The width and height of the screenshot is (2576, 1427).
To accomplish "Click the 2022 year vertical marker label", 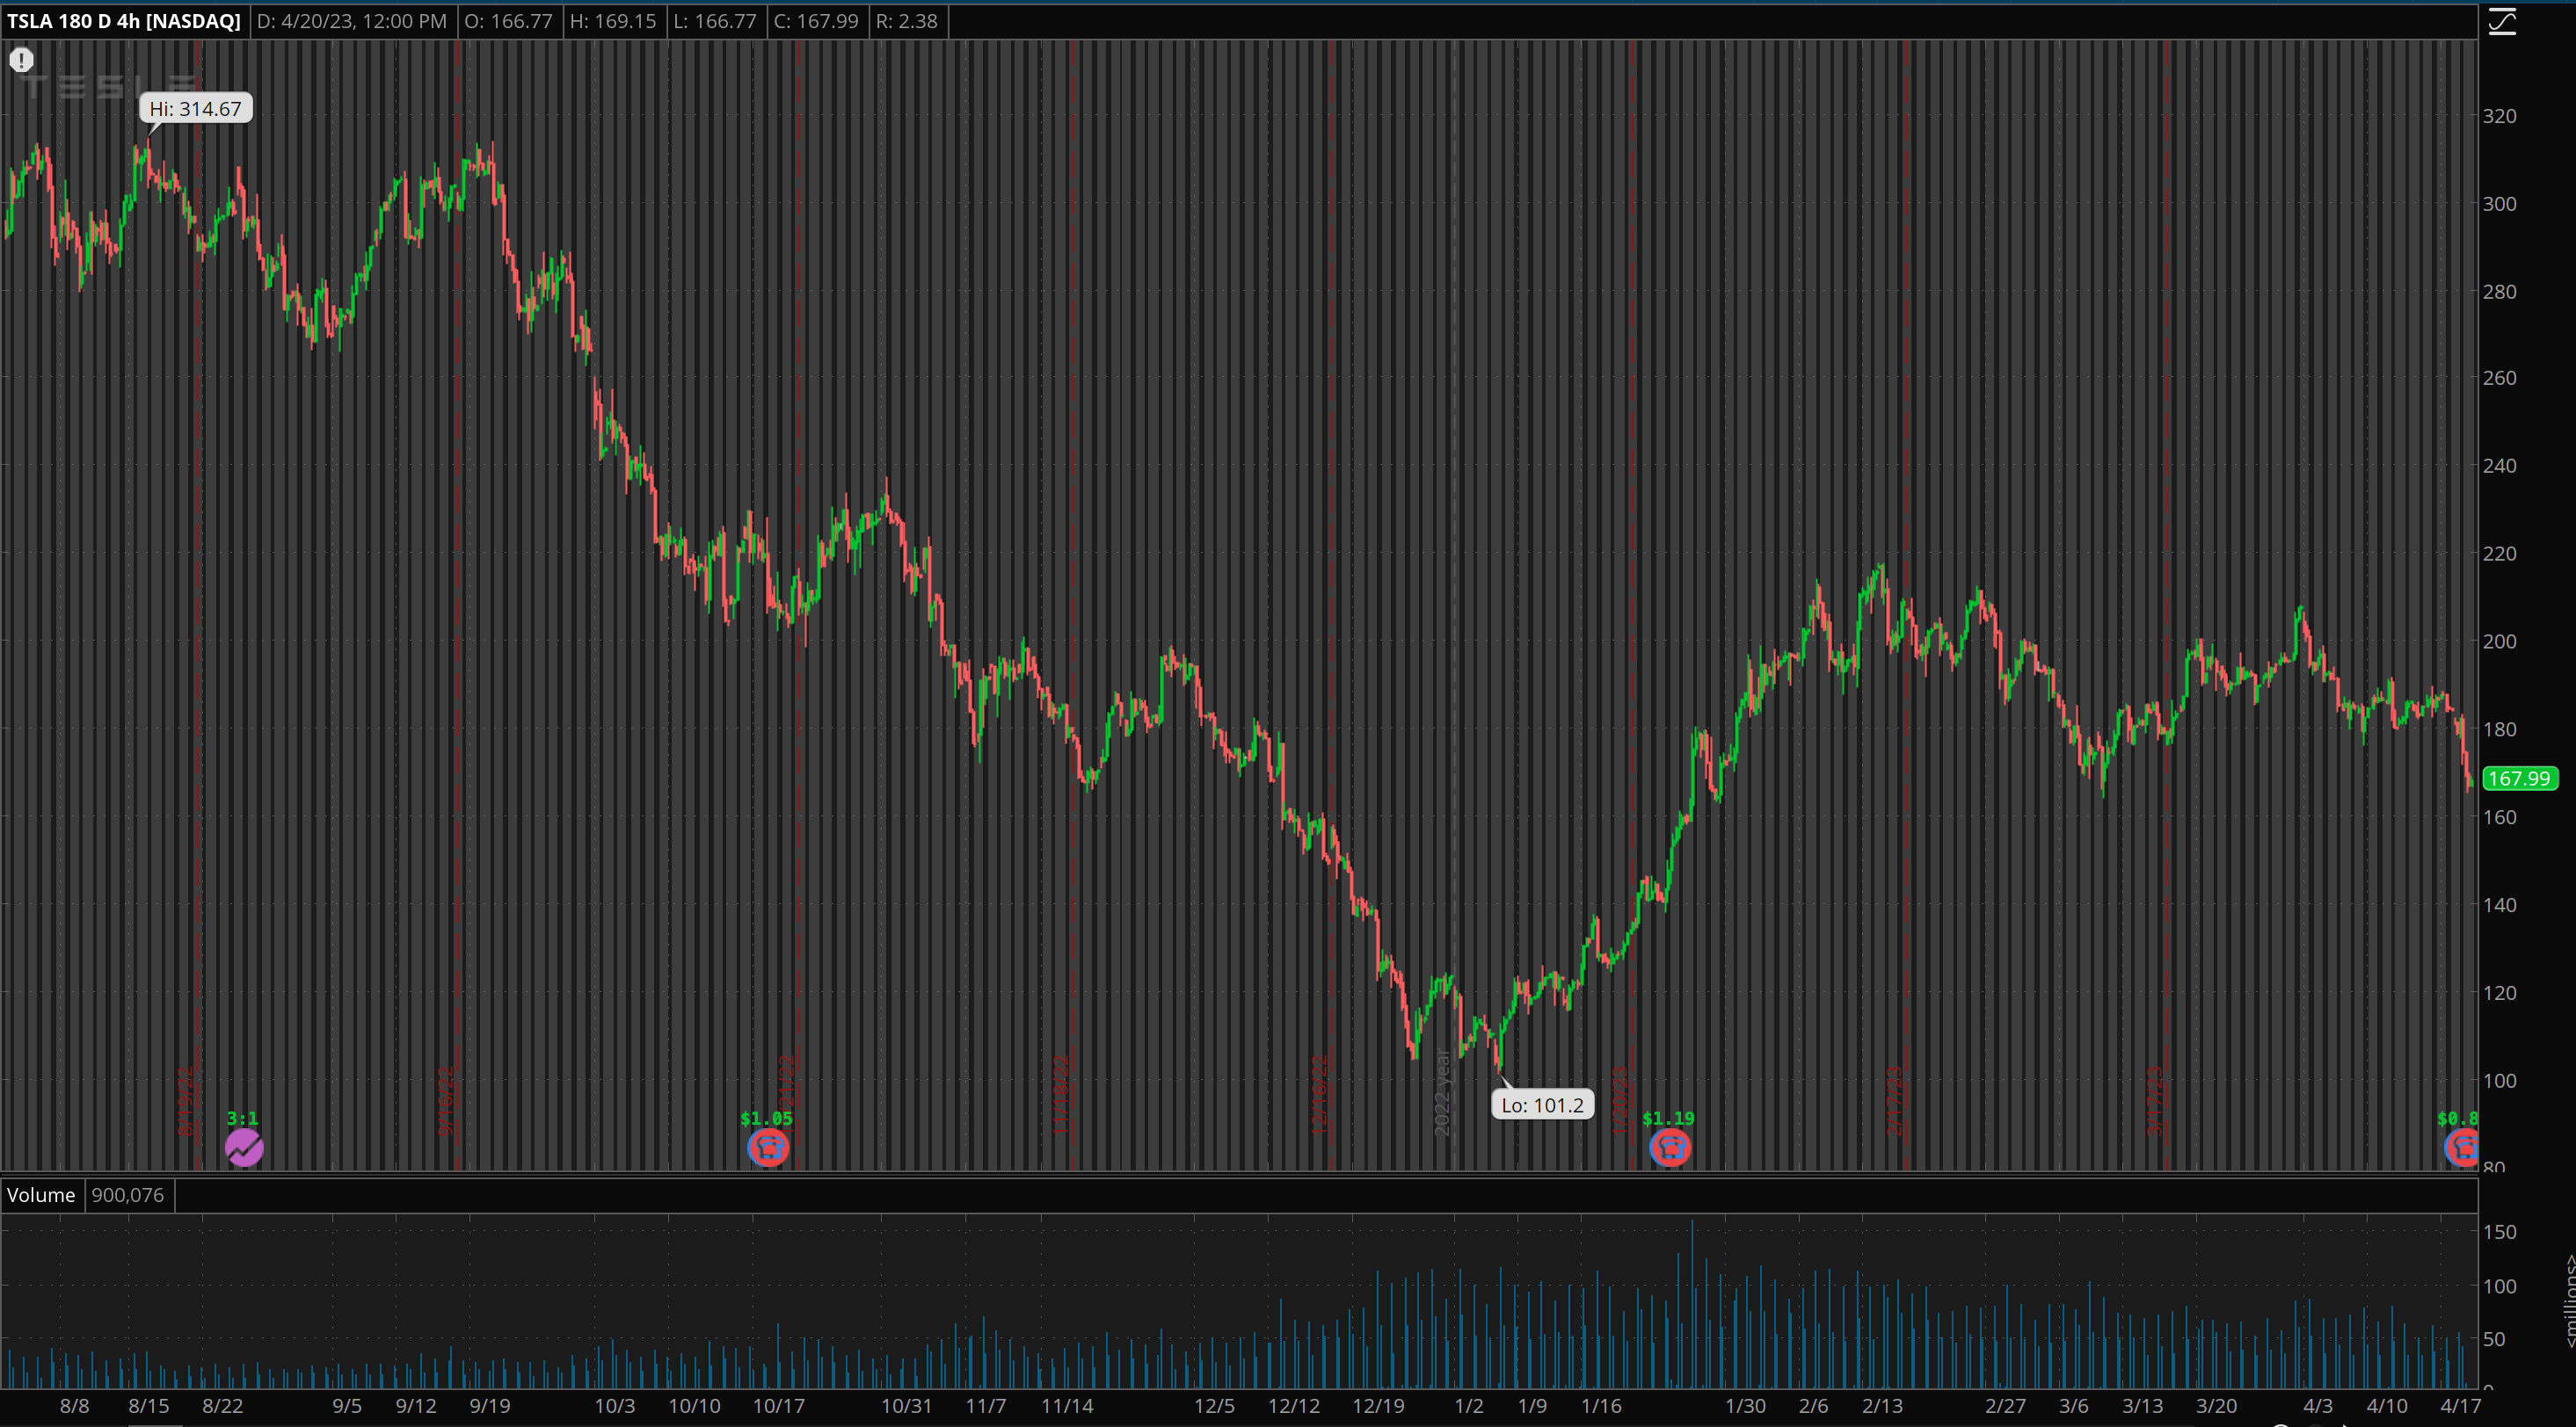I will 1442,1092.
